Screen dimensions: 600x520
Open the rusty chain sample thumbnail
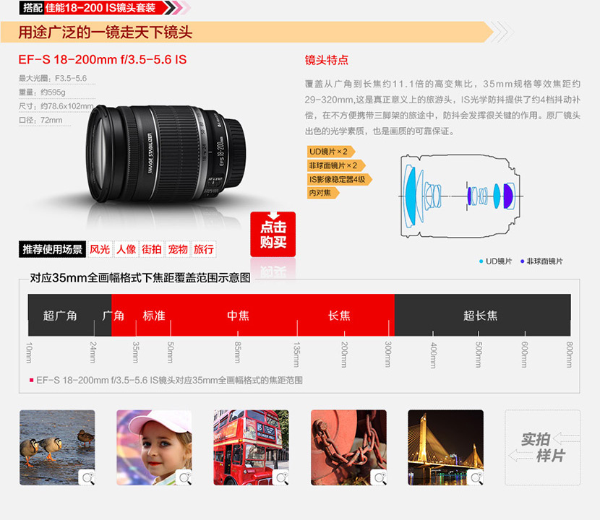[x=348, y=447]
